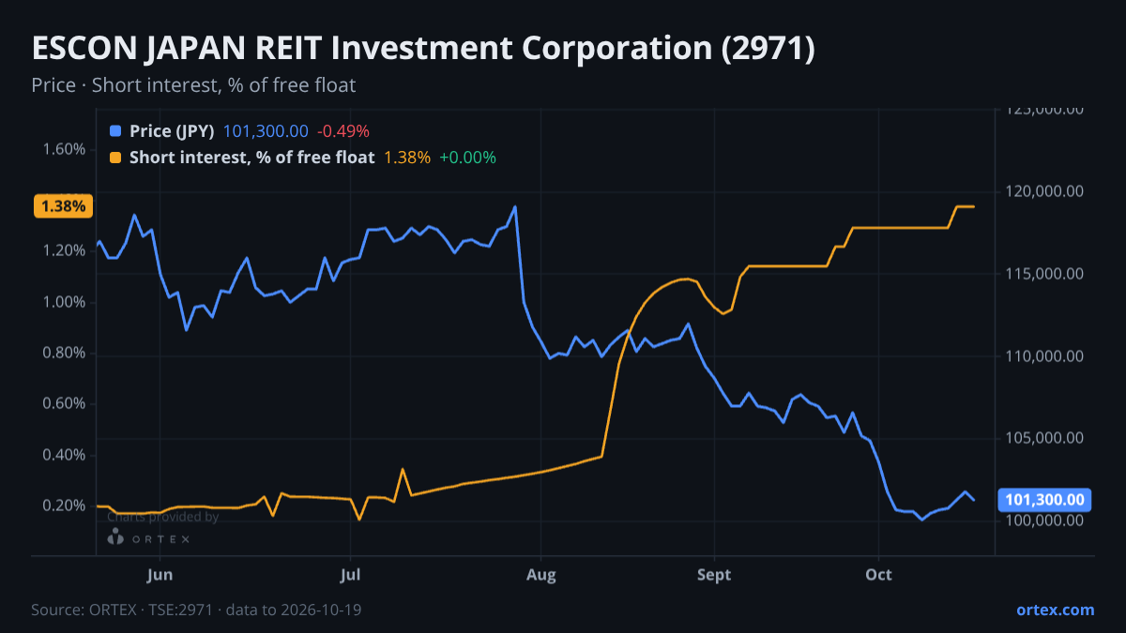Screen dimensions: 1126x633
Task: Click the chart title ESCON JAPAN REIT Investment Corporation
Action: (422, 49)
